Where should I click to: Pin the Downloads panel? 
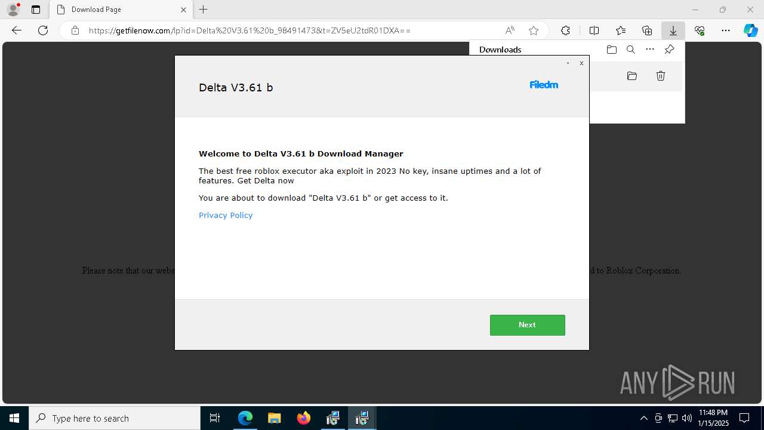(x=669, y=50)
